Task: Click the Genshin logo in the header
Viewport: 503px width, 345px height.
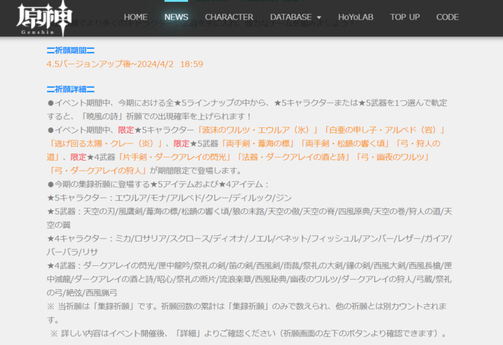Action: 44,18
